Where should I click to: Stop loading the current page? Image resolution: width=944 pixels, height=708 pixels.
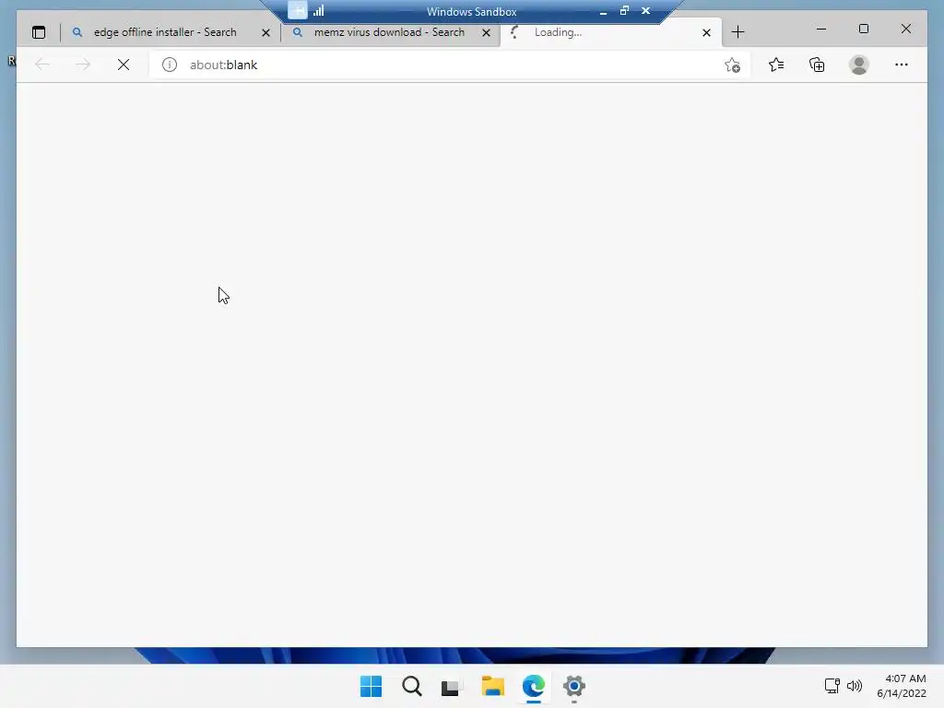(x=124, y=65)
